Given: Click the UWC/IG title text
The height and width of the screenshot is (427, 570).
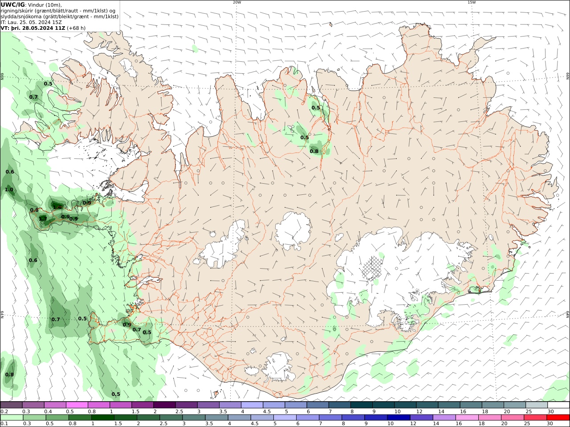Looking at the screenshot, I should pyautogui.click(x=13, y=5).
